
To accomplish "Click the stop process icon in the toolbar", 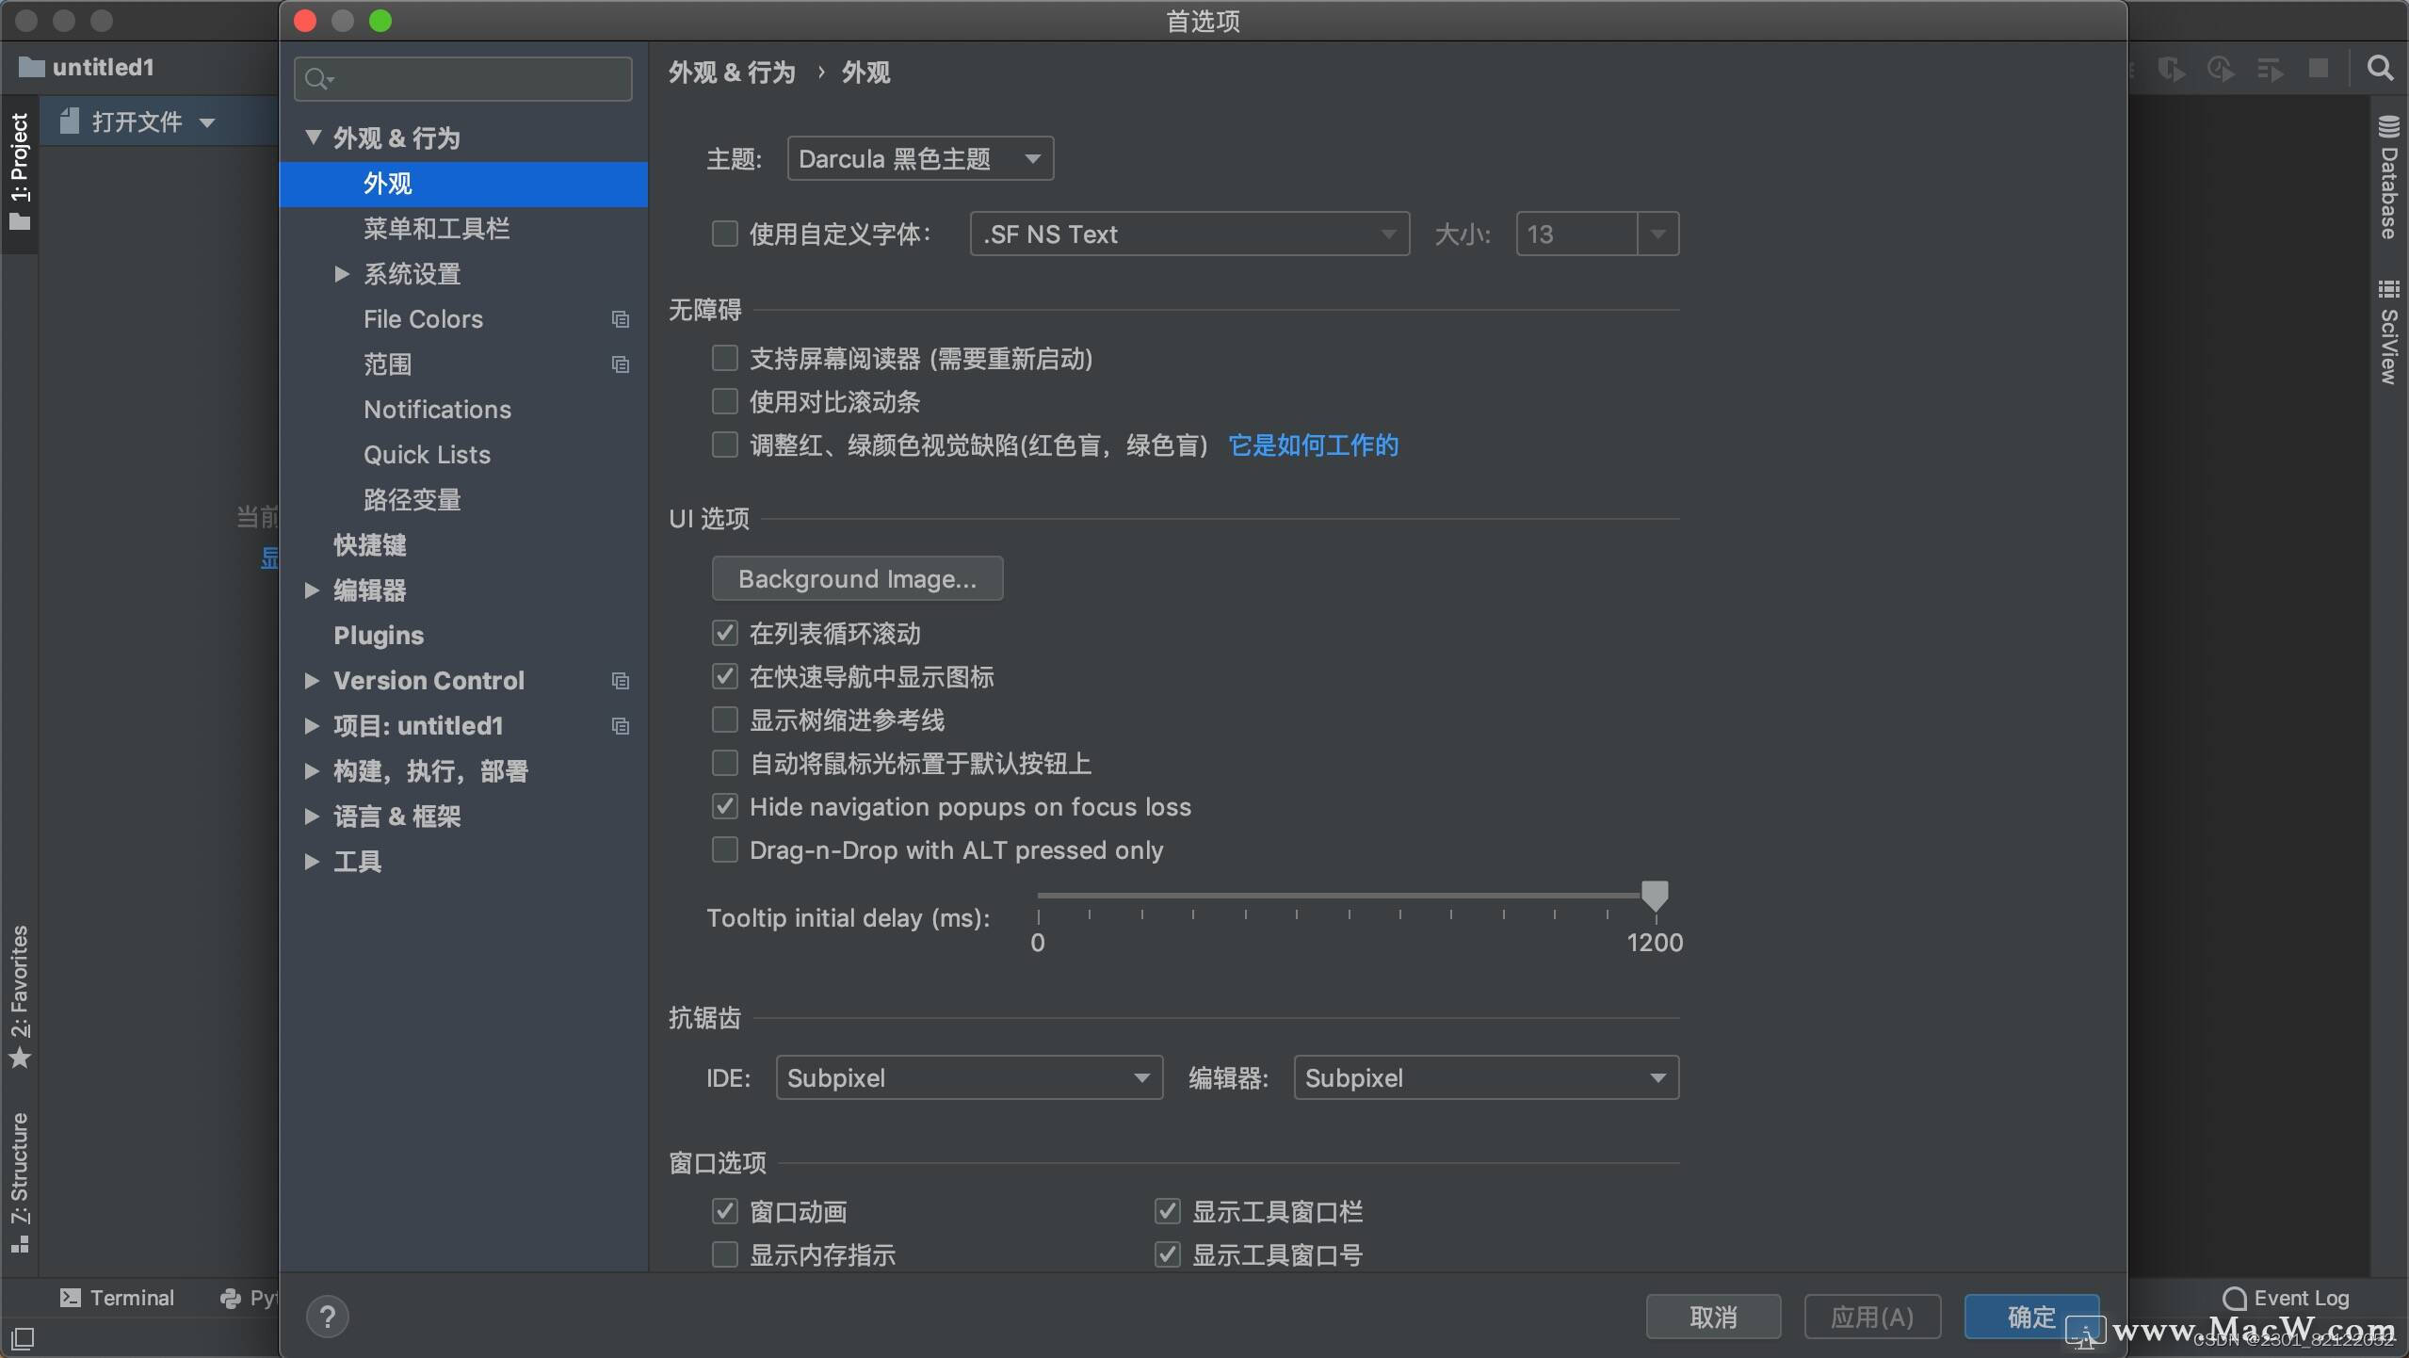I will click(x=2320, y=68).
